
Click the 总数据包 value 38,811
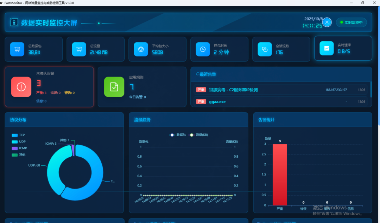pos(34,52)
